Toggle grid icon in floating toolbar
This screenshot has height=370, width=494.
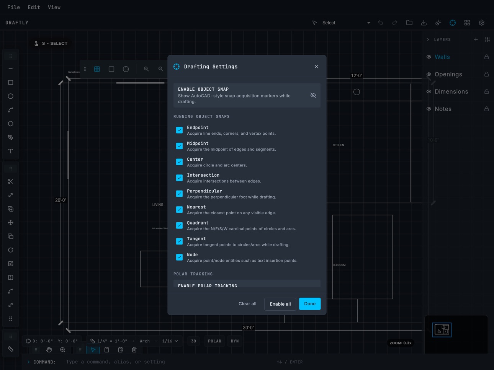(97, 69)
